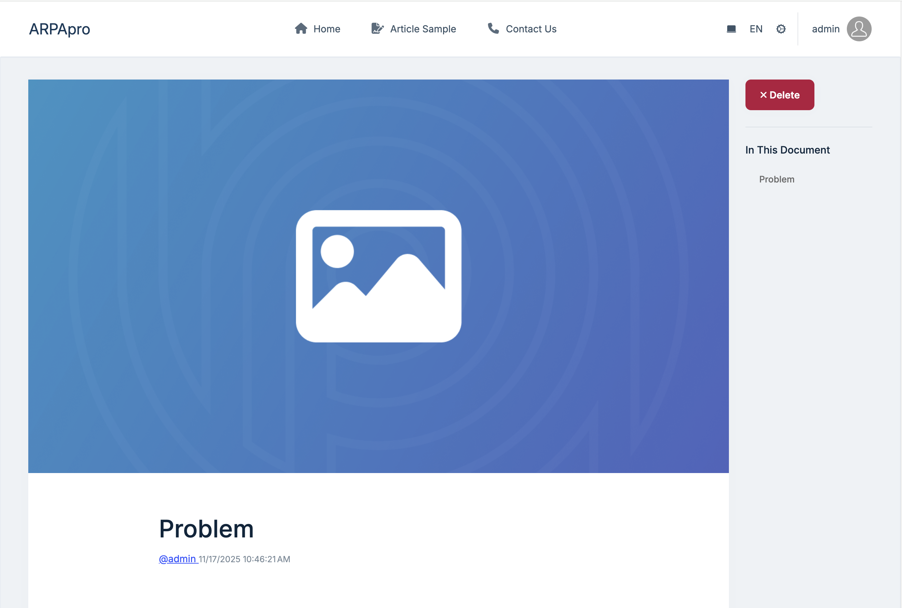Open the settings gear icon
The width and height of the screenshot is (902, 608).
781,29
